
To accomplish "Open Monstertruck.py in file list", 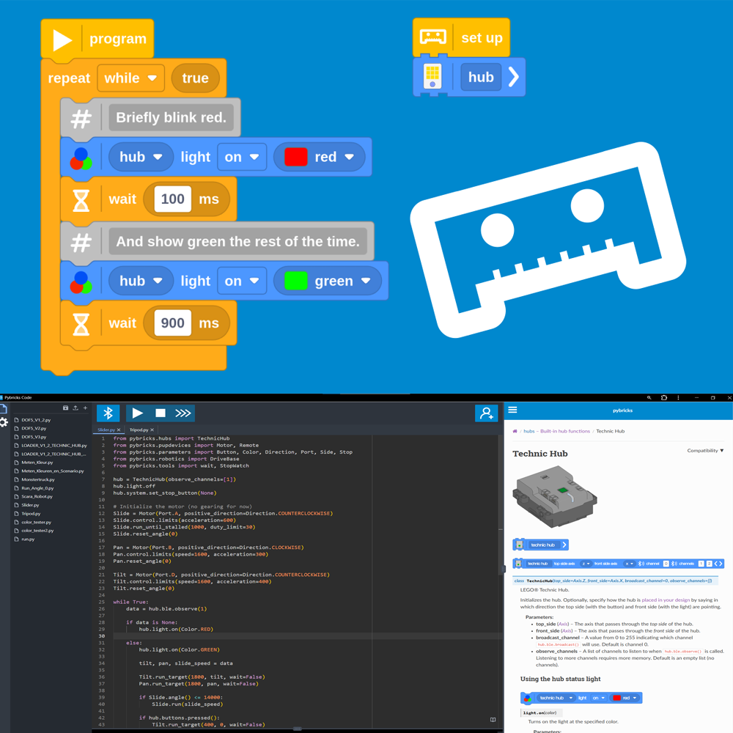I will click(x=38, y=479).
